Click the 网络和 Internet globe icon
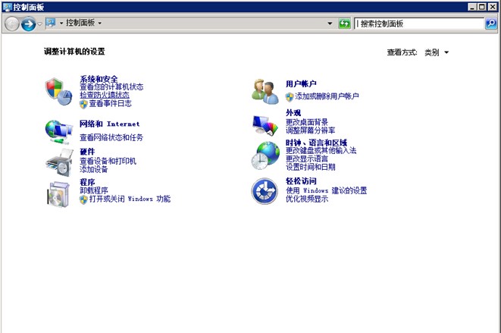Screen dimensions: 501x333 [58, 130]
